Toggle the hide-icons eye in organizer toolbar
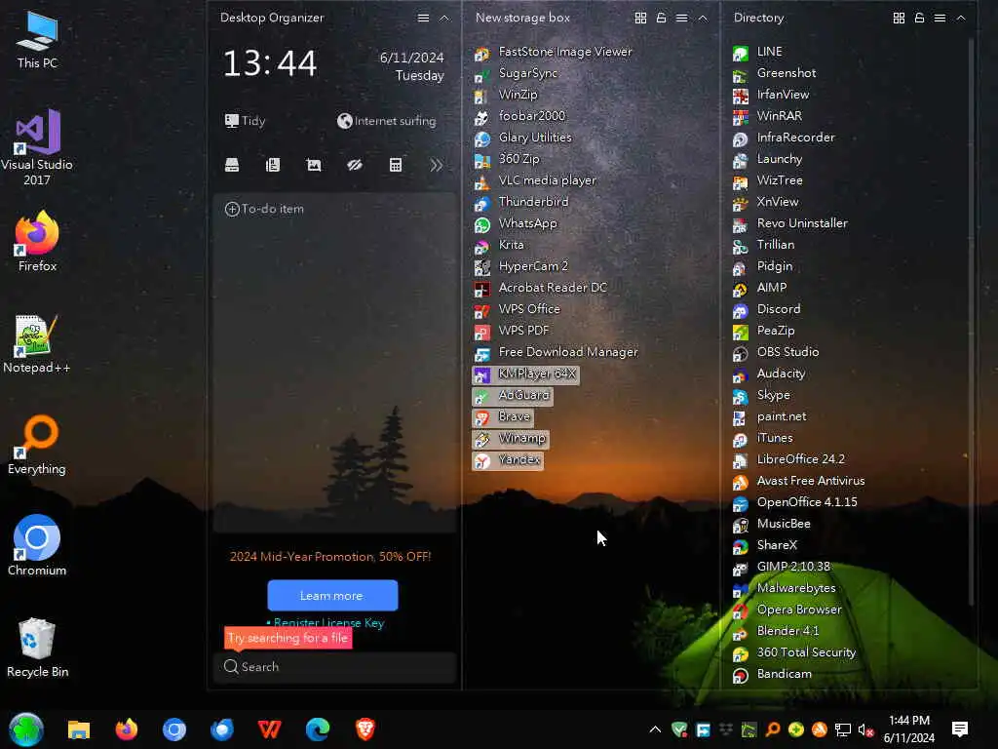Screen dimensions: 998x749 pos(355,166)
